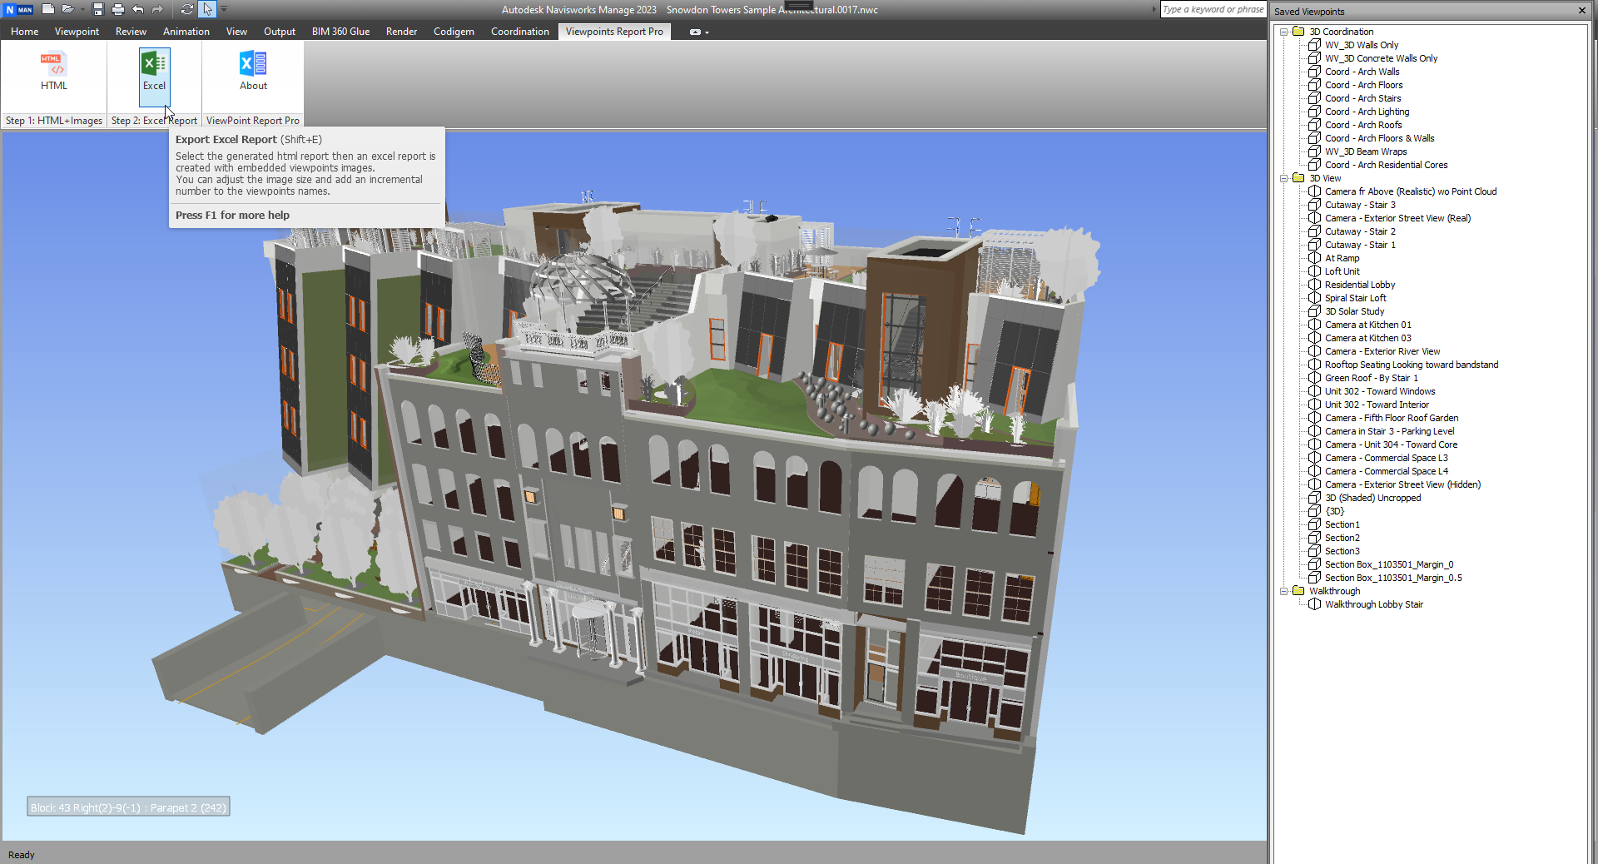Open the Navisworks application menu button
Screen dimensions: 1598x864
[18, 9]
